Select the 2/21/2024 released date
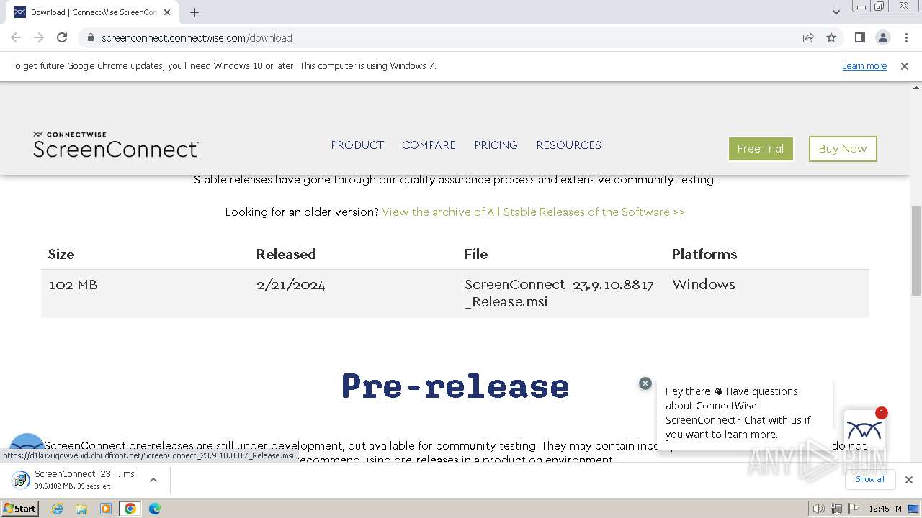 pos(290,285)
